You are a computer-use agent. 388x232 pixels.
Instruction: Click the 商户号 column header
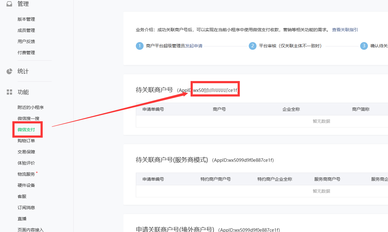(x=219, y=109)
